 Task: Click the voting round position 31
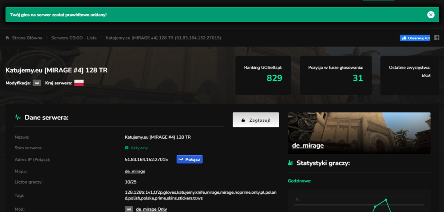[x=357, y=78]
